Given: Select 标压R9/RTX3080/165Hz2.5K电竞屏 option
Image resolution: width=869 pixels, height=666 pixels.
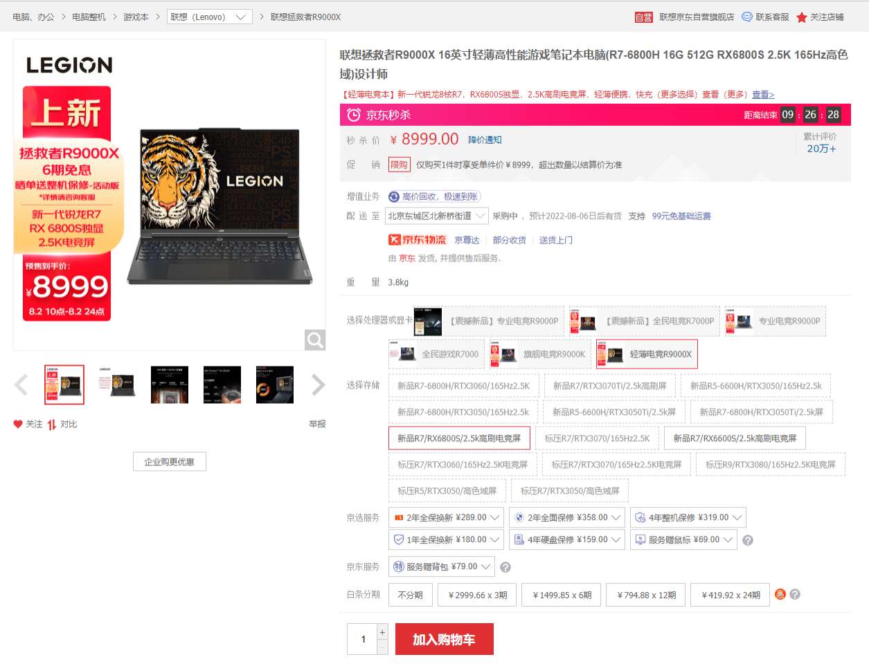Looking at the screenshot, I should [771, 465].
